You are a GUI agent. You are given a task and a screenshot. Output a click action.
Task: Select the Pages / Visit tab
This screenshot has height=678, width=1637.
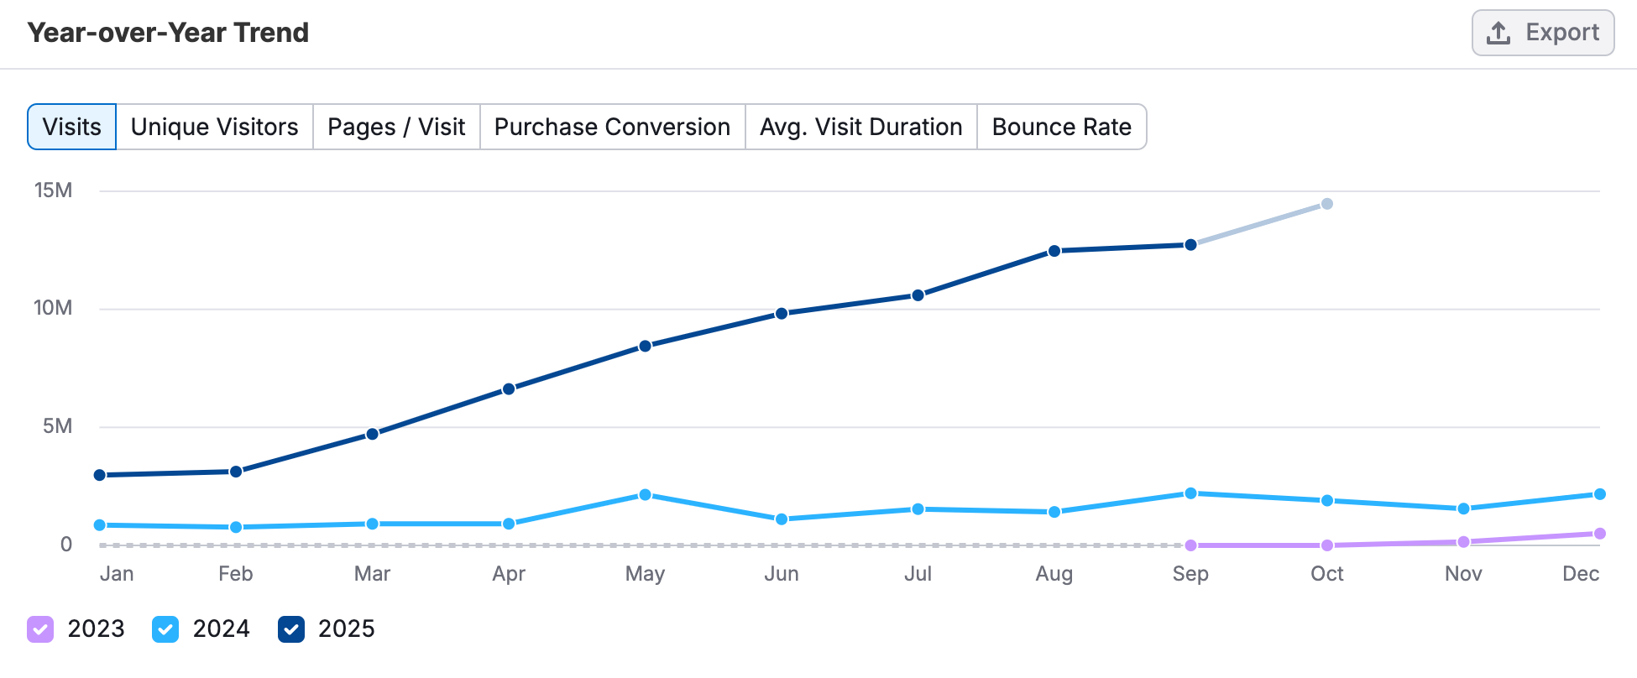point(396,127)
